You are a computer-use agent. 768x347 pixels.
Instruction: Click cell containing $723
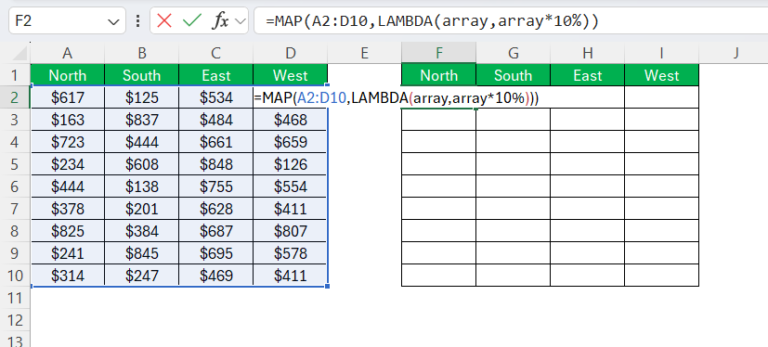click(68, 142)
